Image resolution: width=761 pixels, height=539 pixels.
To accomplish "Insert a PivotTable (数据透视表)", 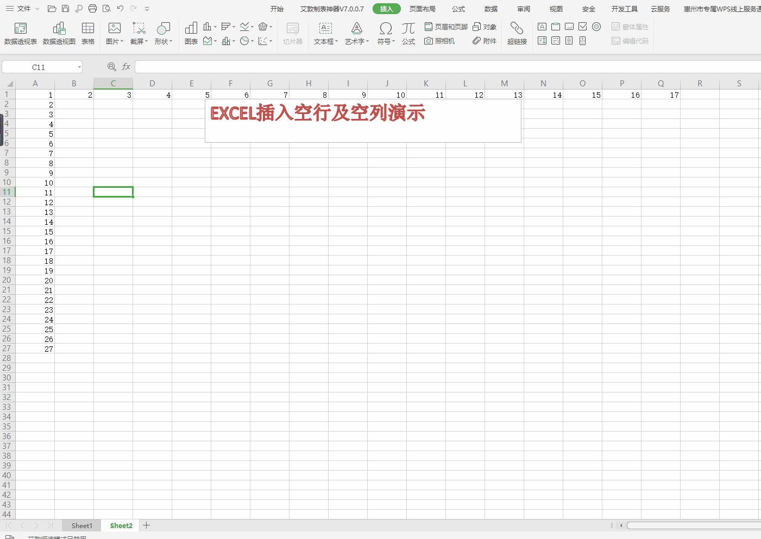I will [x=21, y=34].
